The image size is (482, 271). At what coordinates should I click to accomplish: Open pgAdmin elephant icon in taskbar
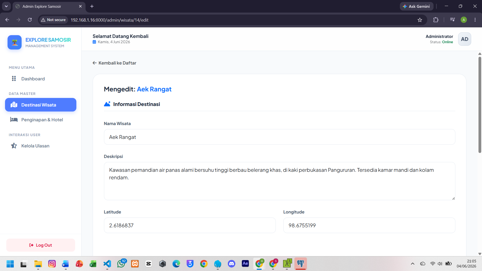tap(301, 264)
